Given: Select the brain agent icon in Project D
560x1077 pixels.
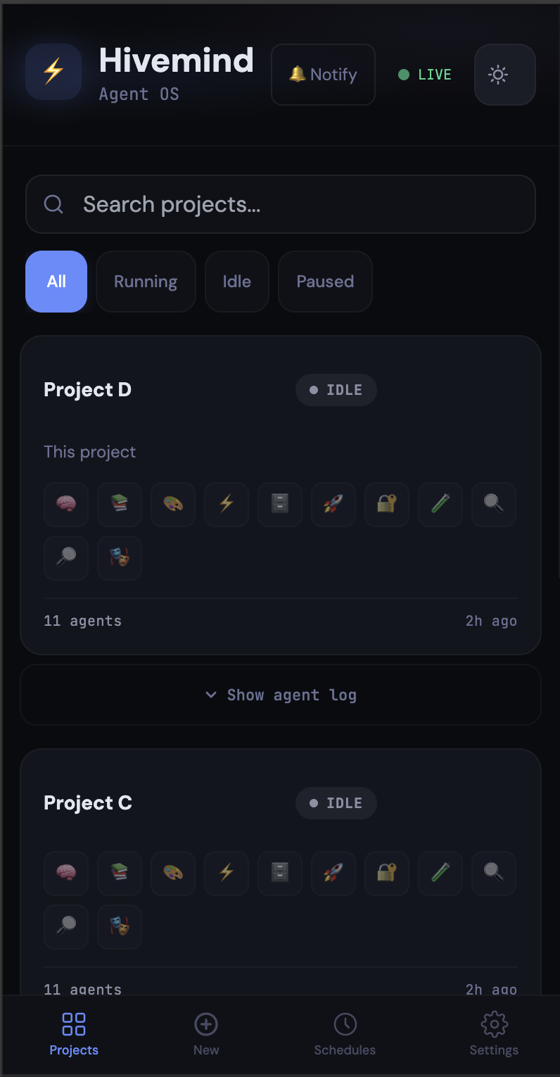Looking at the screenshot, I should pyautogui.click(x=65, y=505).
